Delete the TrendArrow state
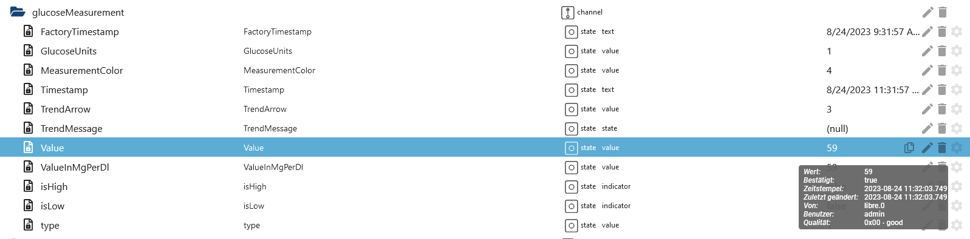Viewport: 970px width, 239px height. (x=942, y=109)
